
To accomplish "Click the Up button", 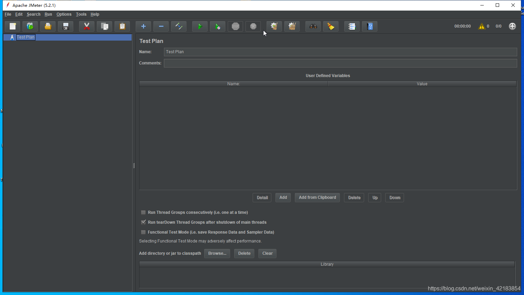I will coord(375,198).
